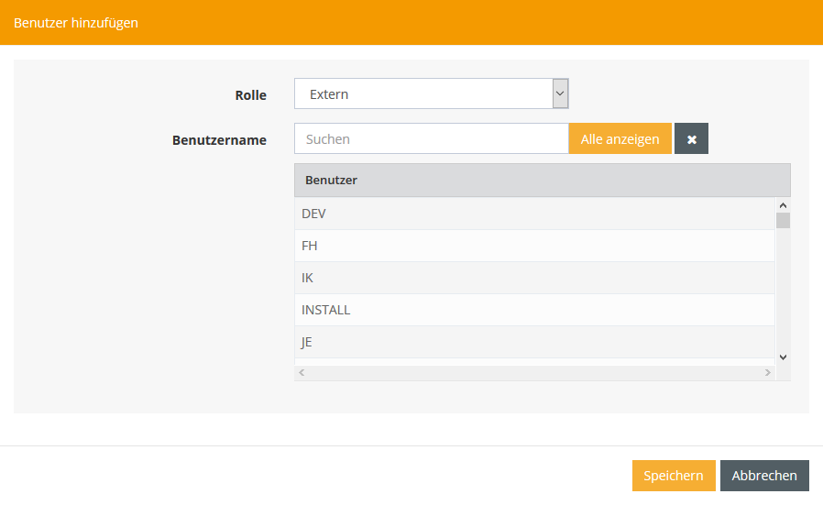823x505 pixels.
Task: Click the Benutzername field label
Action: coord(219,140)
